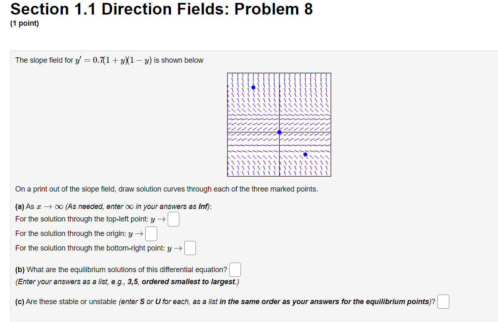Click the answer box for the top-left point solution
The width and height of the screenshot is (498, 322).
coord(173,219)
